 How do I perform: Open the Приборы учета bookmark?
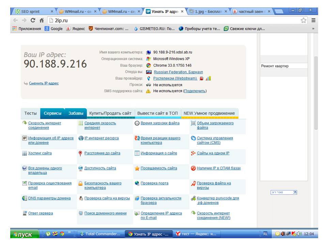click(199, 29)
